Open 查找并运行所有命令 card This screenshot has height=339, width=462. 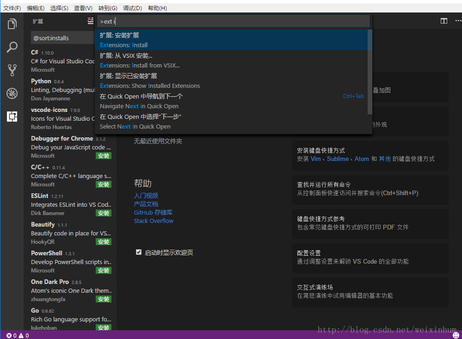[x=370, y=190]
